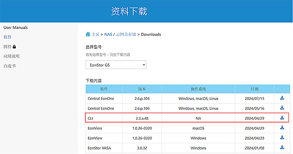Download EonStor VASA 3.0.32

pos(282,147)
